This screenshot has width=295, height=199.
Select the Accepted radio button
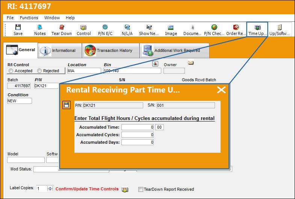[11, 71]
